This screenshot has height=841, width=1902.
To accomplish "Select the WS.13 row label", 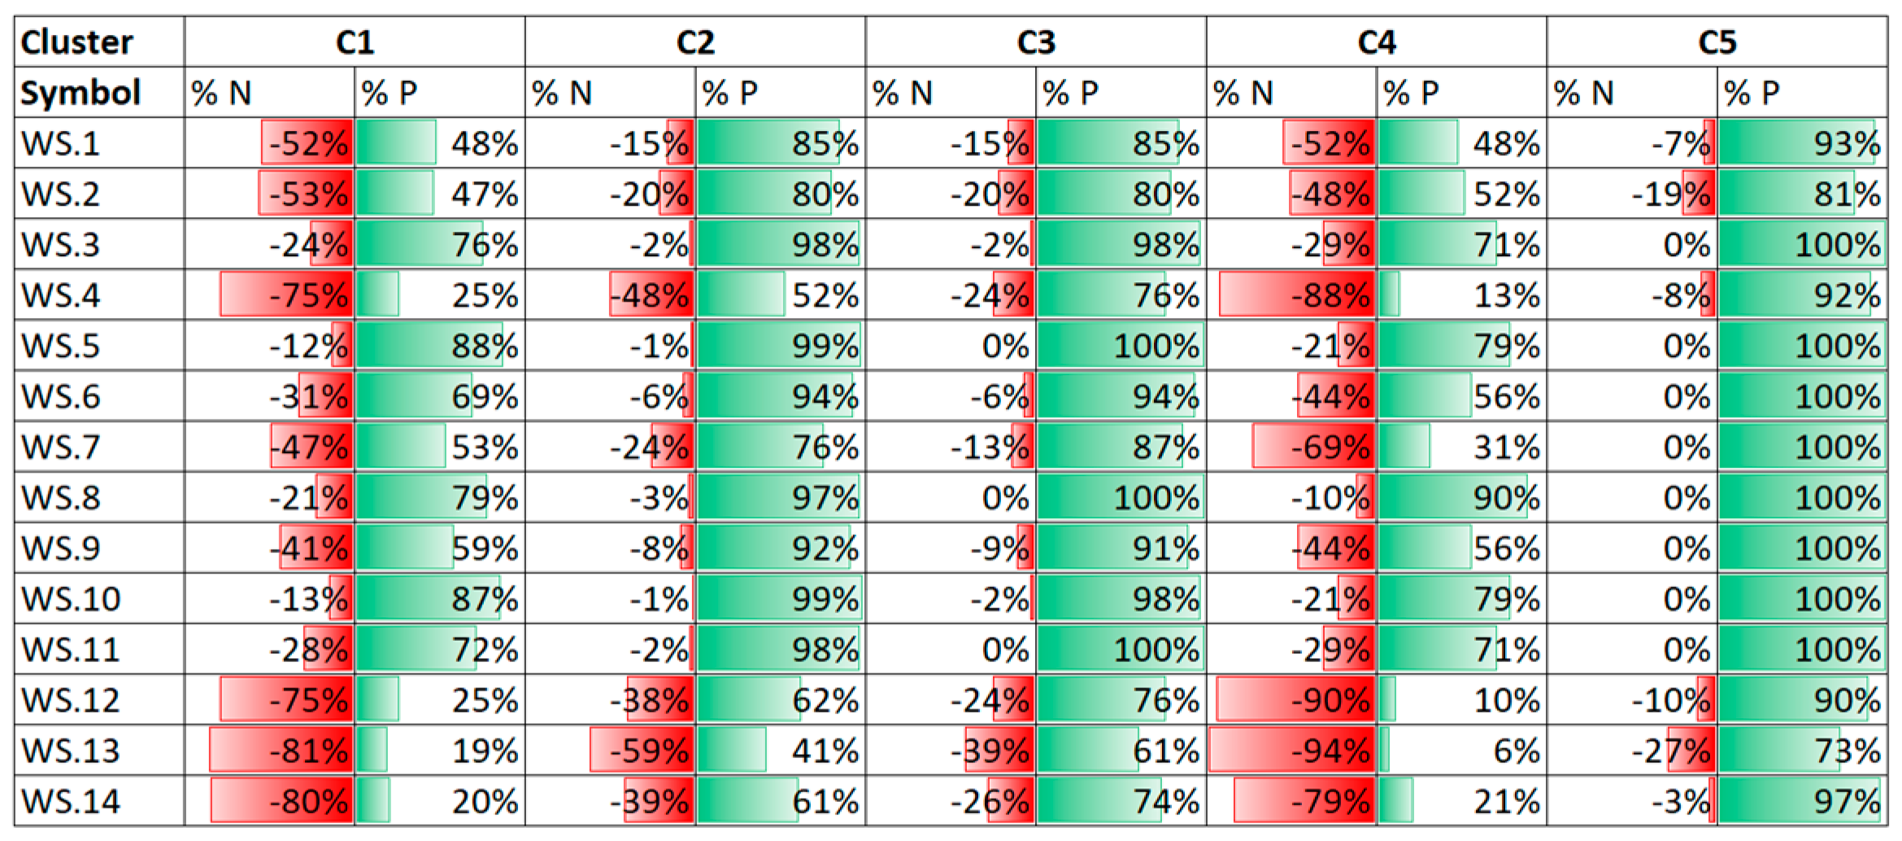I will 71,751.
